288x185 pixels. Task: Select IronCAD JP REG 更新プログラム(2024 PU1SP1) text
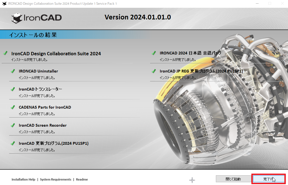(x=201, y=71)
